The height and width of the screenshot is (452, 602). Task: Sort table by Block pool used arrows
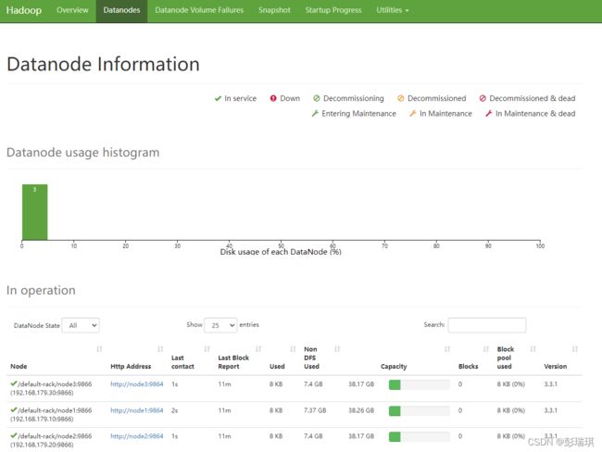[x=533, y=349]
